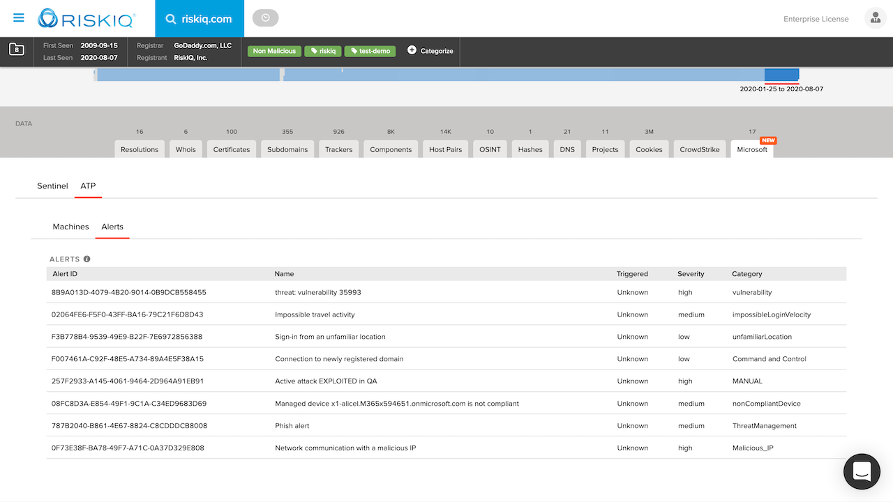Screen dimensions: 893x502
Task: Open the Host Pairs tab
Action: click(446, 149)
